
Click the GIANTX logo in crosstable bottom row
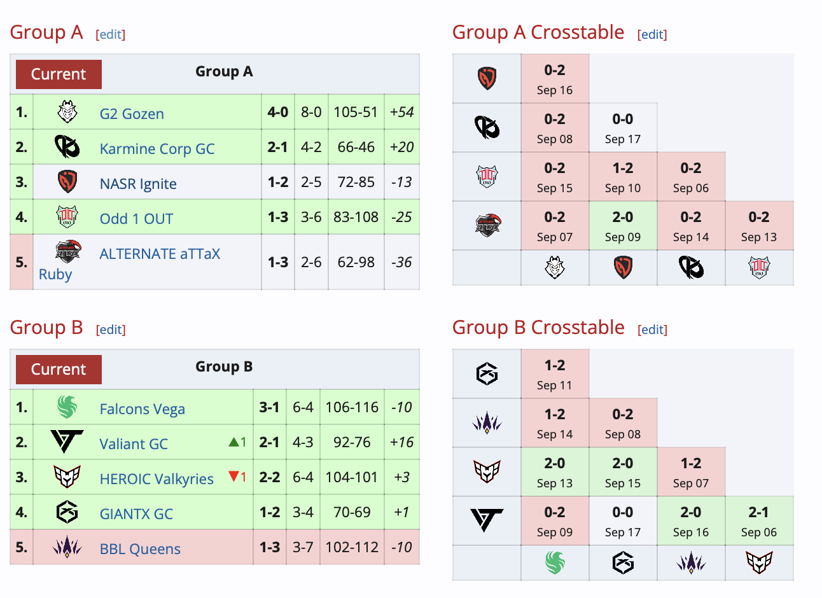pyautogui.click(x=623, y=563)
